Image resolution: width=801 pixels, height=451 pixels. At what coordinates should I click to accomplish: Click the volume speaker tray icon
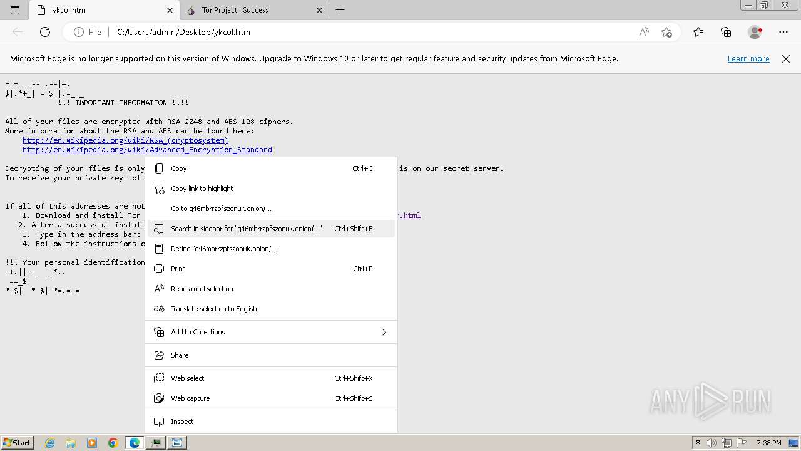pos(712,442)
